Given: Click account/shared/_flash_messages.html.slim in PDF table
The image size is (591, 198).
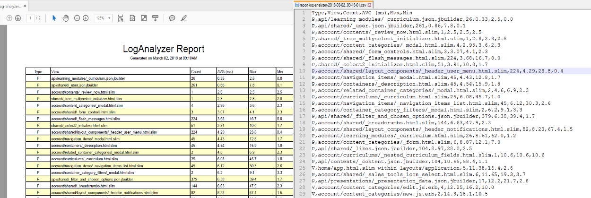Looking at the screenshot, I should 85,119.
